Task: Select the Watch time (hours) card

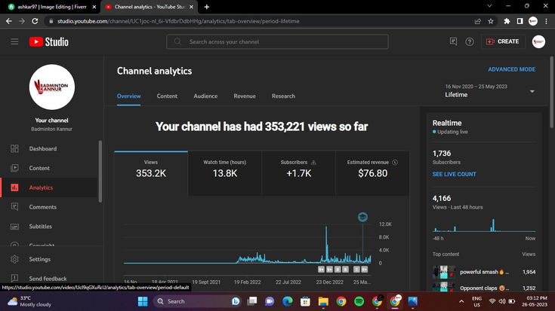Action: pyautogui.click(x=225, y=173)
